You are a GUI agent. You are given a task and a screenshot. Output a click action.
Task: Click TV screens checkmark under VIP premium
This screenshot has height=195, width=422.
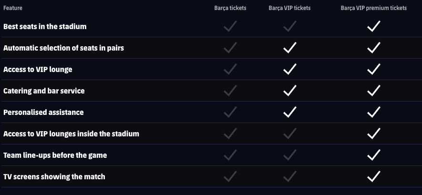[x=373, y=176]
